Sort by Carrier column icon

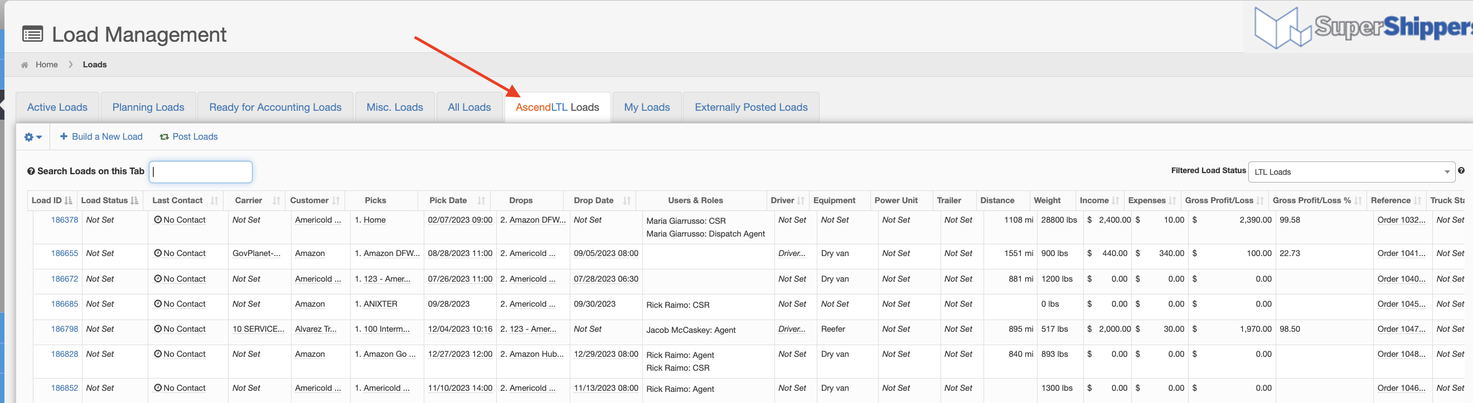[277, 201]
